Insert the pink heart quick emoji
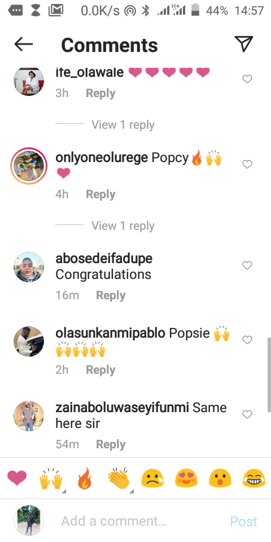The image size is (271, 542). coord(17,478)
